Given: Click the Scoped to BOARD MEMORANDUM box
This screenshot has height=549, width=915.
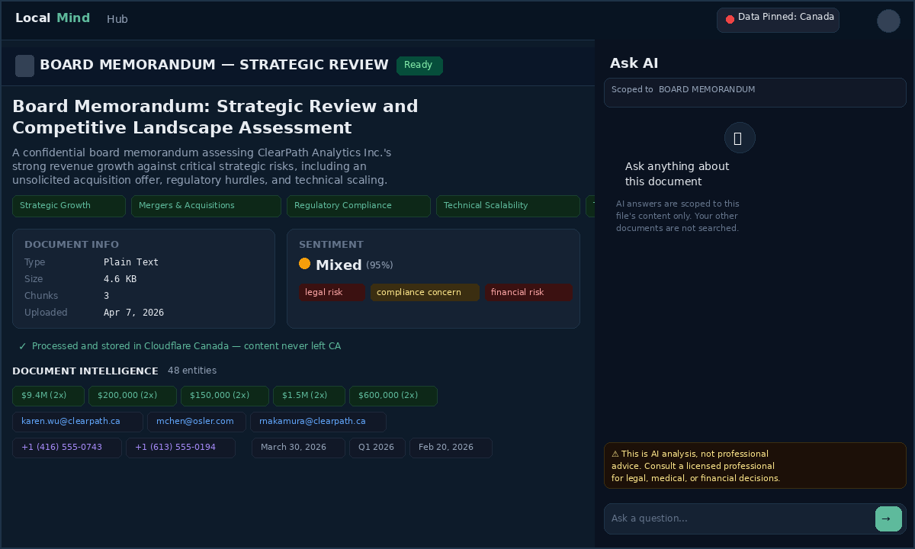Looking at the screenshot, I should 755,92.
